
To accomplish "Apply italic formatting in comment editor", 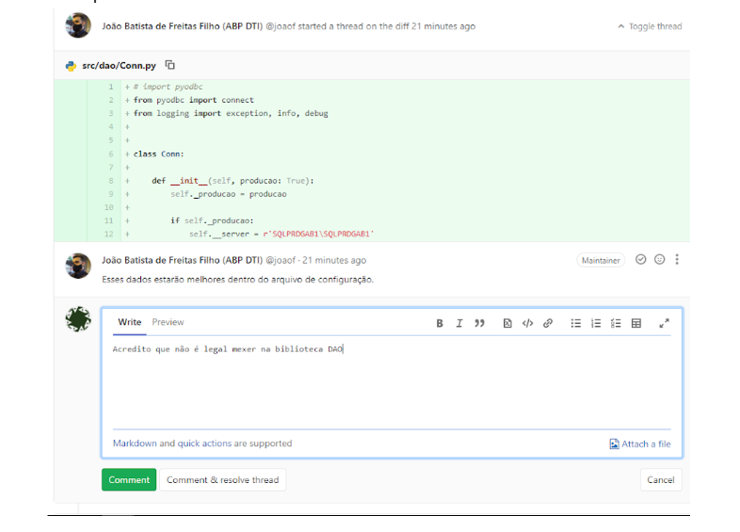I will pos(459,323).
